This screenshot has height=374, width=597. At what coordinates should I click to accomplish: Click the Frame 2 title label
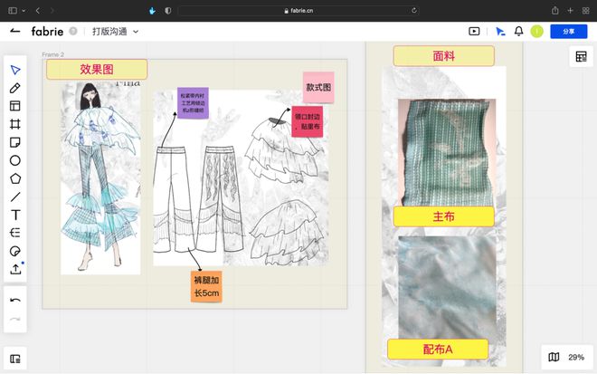[x=53, y=54]
